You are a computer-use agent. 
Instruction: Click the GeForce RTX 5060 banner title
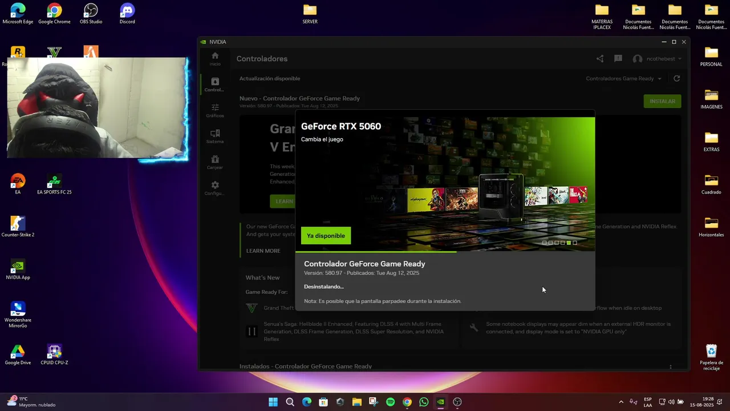coord(341,126)
